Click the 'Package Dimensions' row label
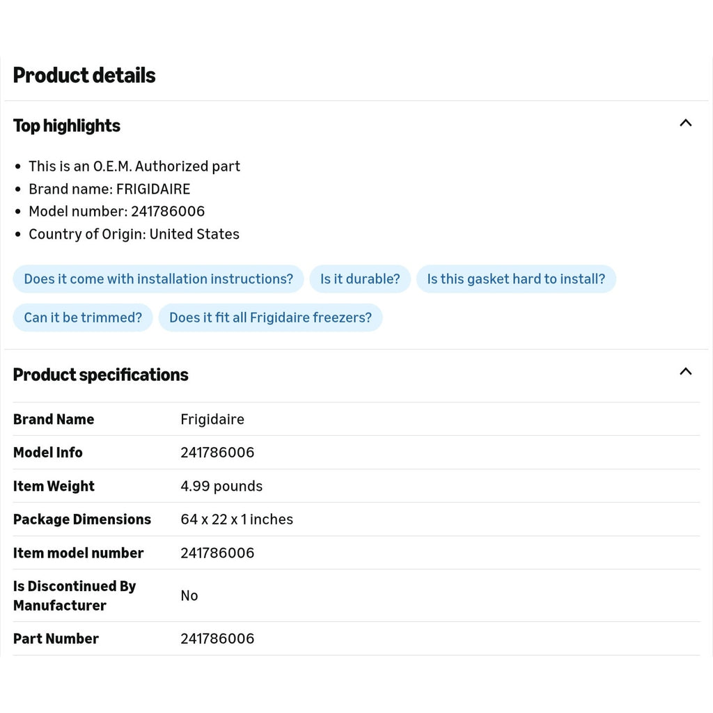The image size is (713, 713). click(x=82, y=519)
